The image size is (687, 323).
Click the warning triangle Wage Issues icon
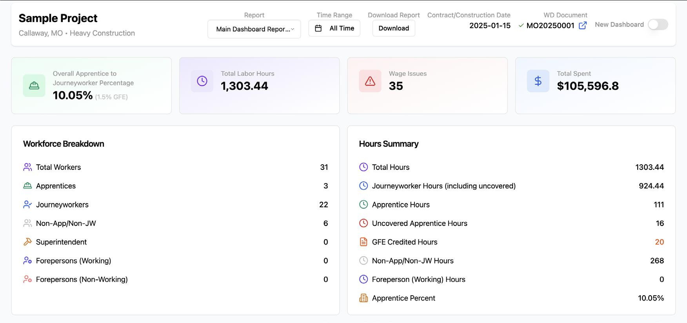point(370,81)
